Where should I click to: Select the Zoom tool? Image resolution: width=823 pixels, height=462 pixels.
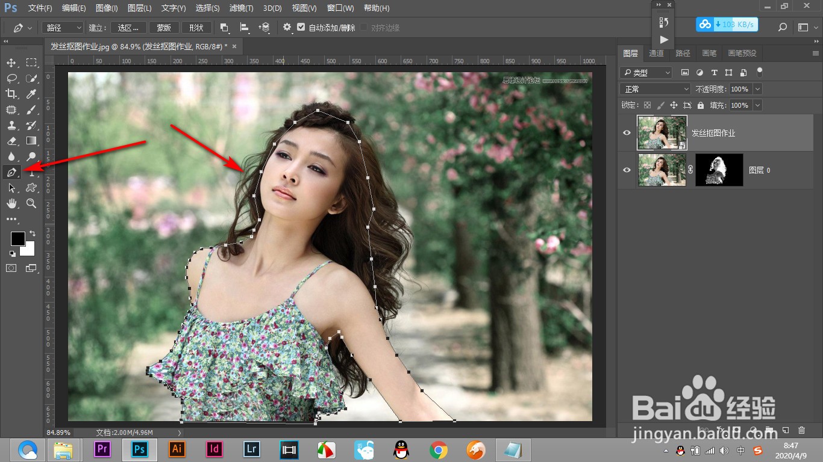31,203
